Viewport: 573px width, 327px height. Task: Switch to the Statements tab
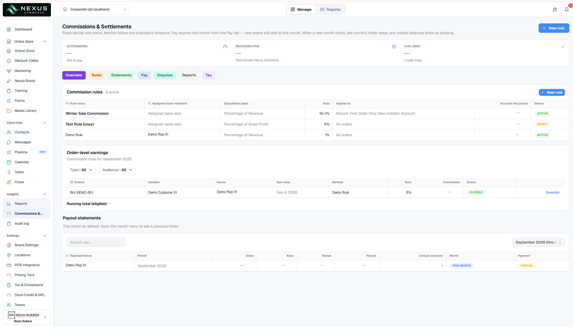click(x=121, y=75)
